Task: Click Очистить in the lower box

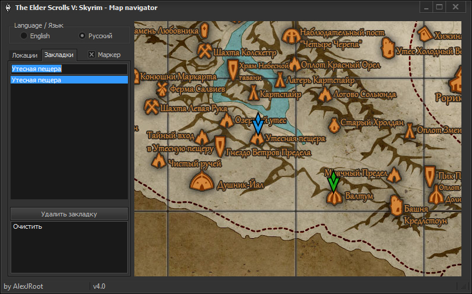Action: point(27,226)
